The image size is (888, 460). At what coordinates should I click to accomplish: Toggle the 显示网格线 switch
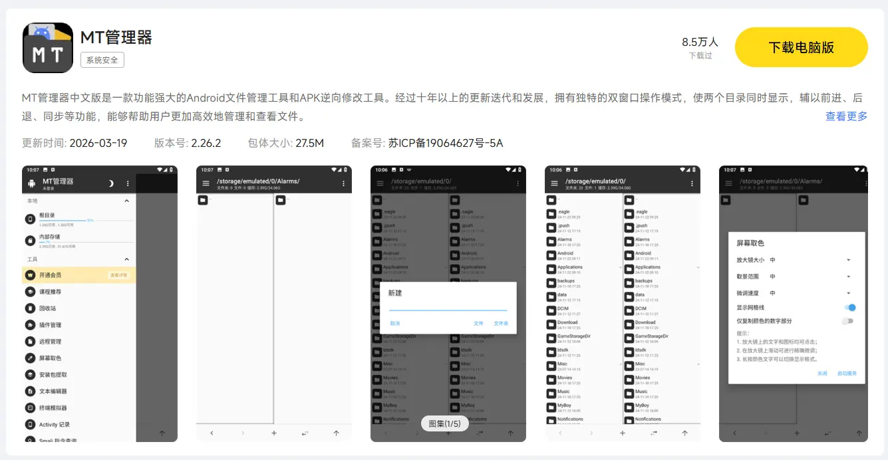(x=849, y=308)
